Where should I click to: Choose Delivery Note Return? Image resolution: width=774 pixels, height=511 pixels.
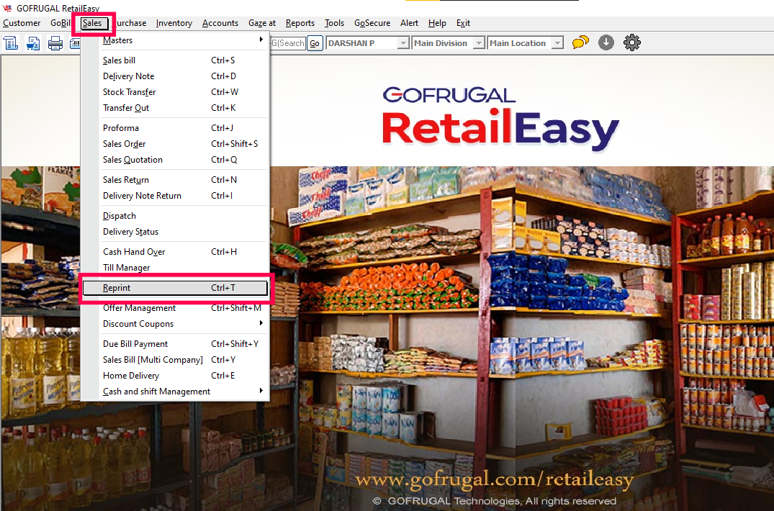[x=175, y=195]
